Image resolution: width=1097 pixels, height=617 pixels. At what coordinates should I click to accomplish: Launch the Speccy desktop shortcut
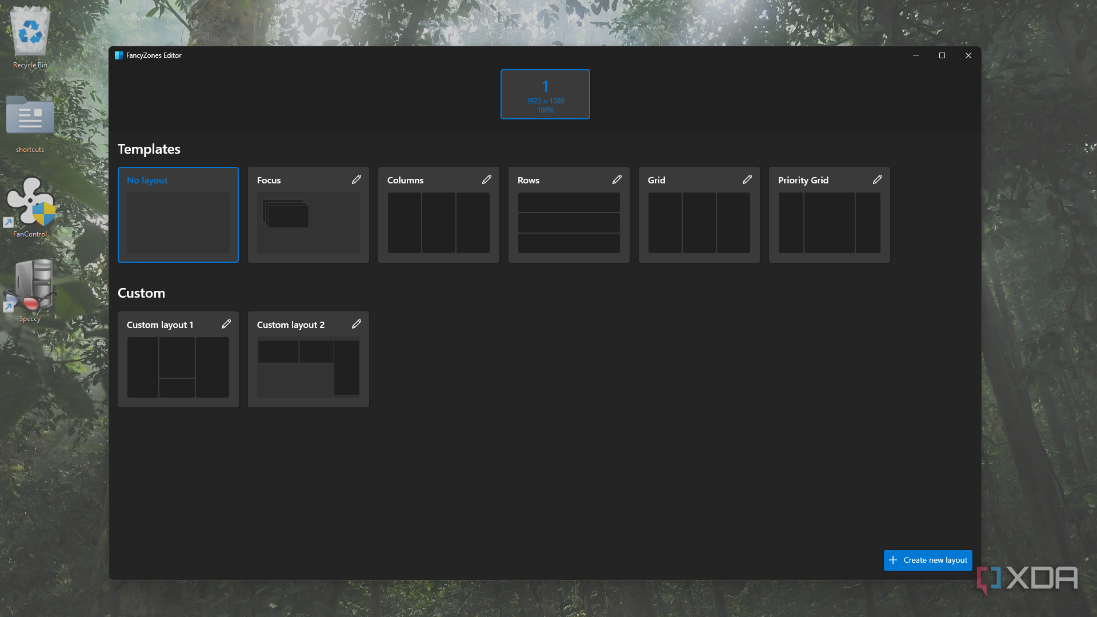30,291
